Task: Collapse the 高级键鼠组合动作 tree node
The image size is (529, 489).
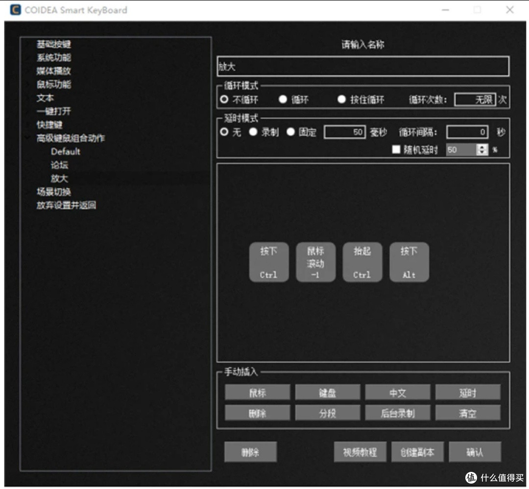Action: tap(27, 138)
